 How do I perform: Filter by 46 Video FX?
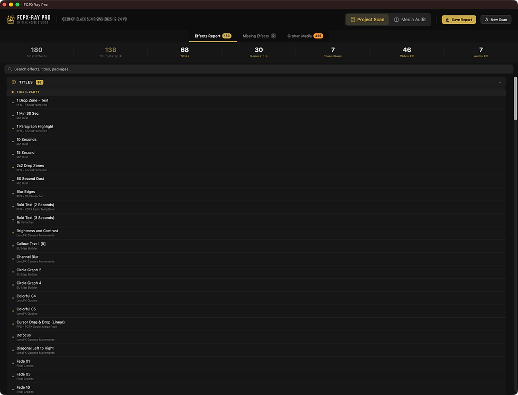click(406, 52)
